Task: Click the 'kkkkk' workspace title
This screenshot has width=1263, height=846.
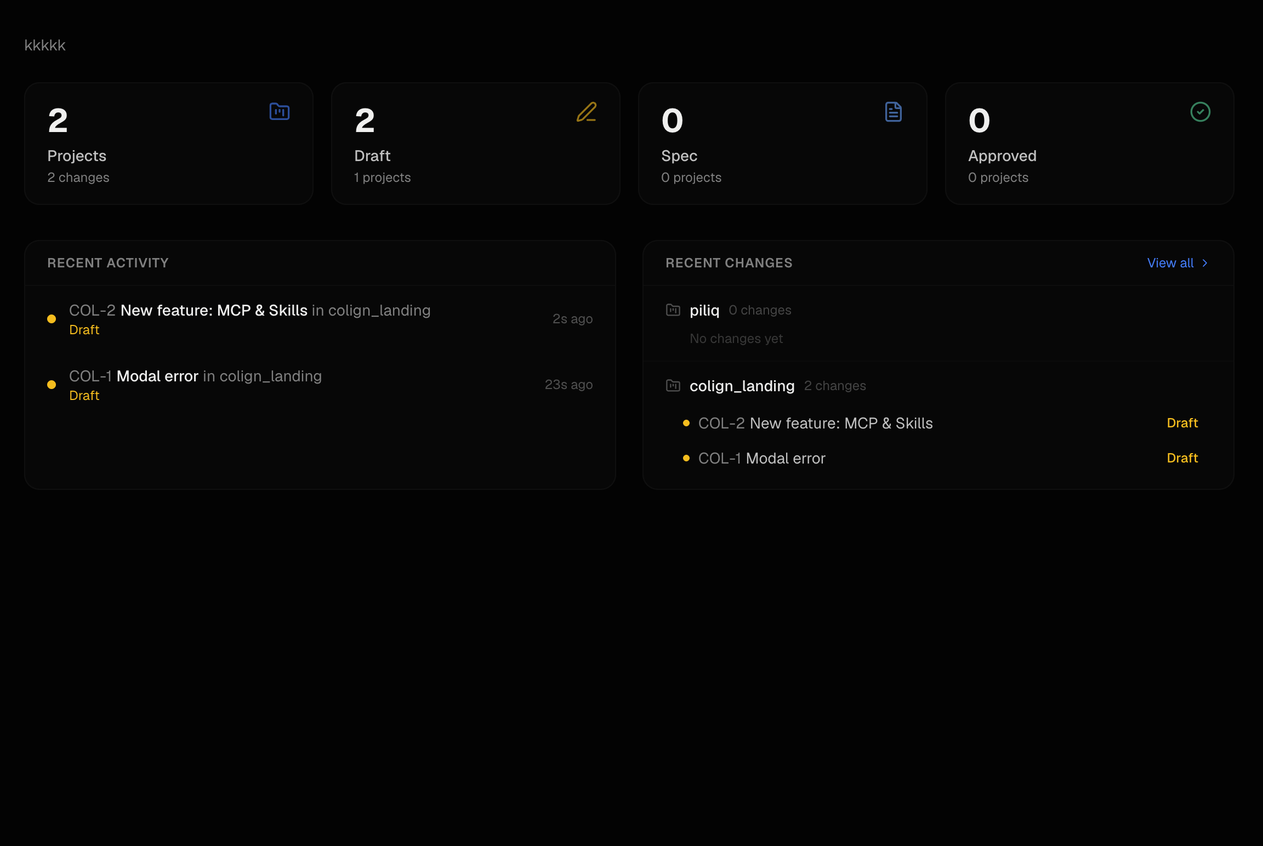Action: [x=45, y=45]
